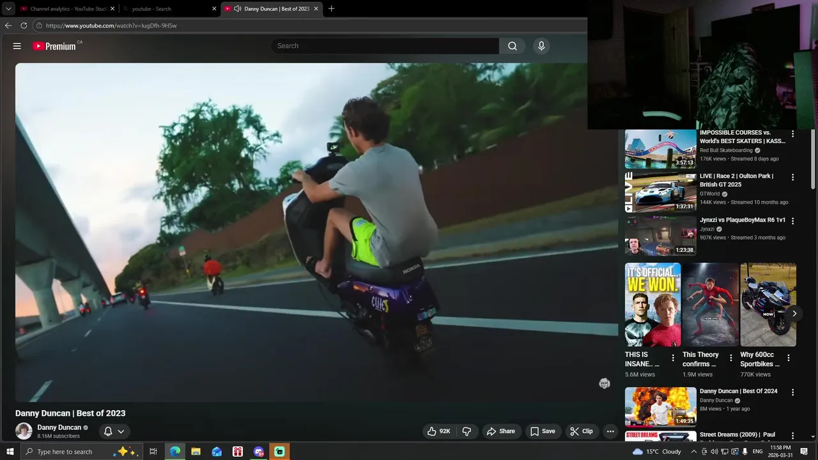The image size is (818, 460).
Task: Open the YouTube guide hamburger menu
Action: tap(17, 46)
